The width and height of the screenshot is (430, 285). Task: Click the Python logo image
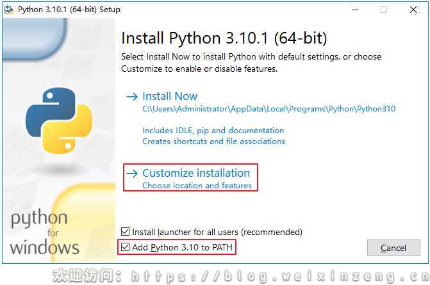(x=59, y=120)
